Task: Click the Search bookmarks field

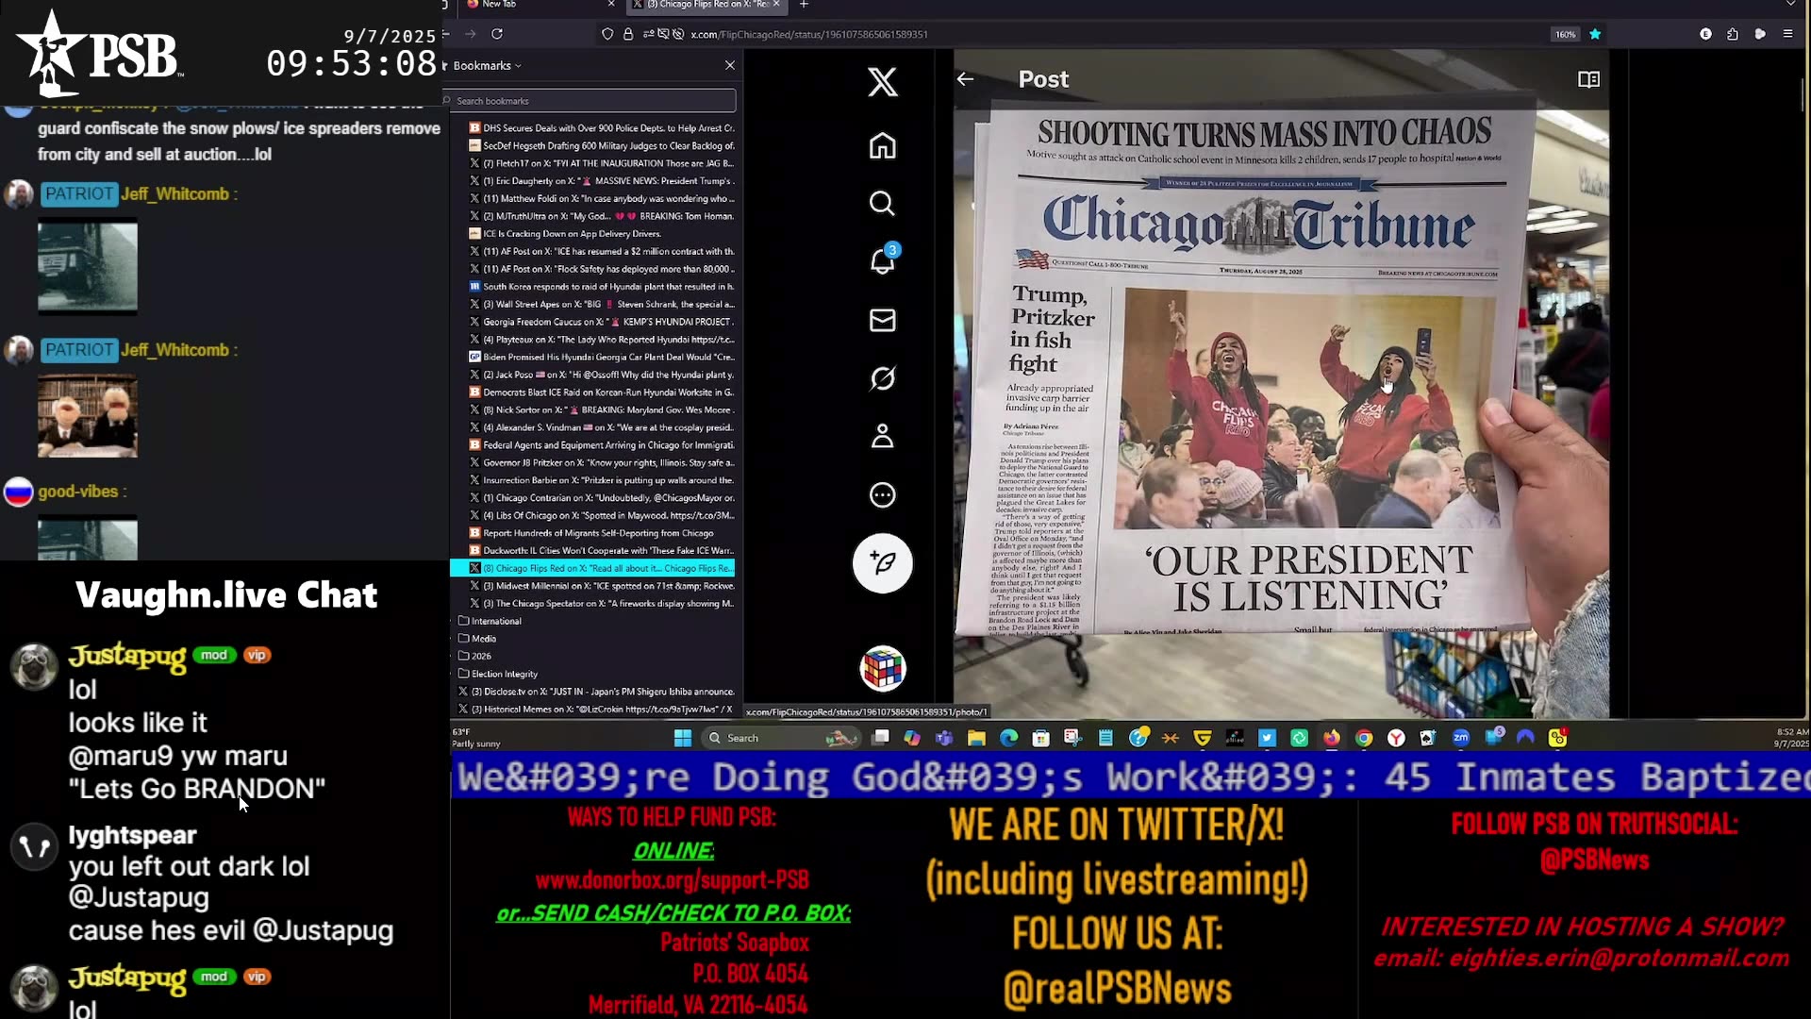Action: (590, 101)
